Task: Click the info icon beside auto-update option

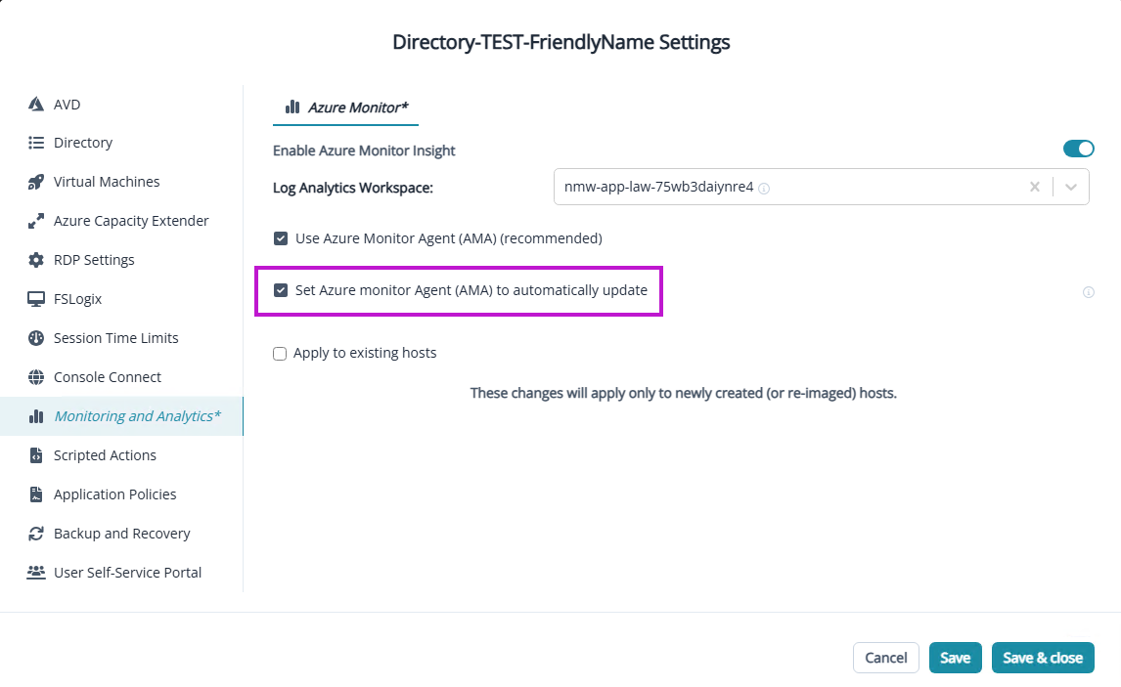Action: (x=1088, y=292)
